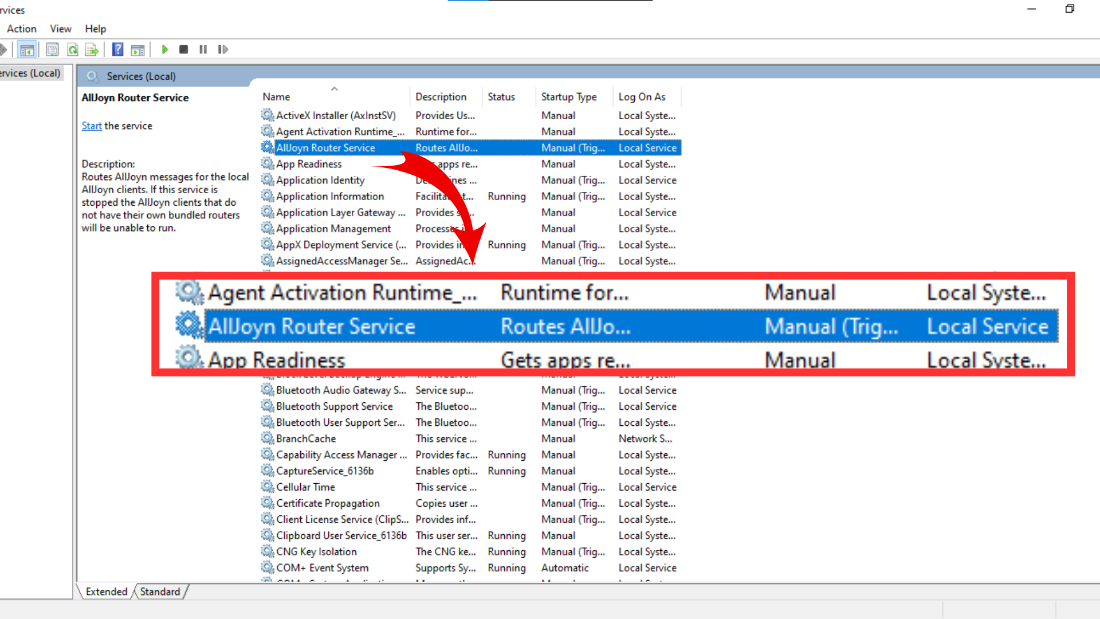Click the green Refresh toolbar icon
This screenshot has width=1100, height=619.
click(x=73, y=50)
